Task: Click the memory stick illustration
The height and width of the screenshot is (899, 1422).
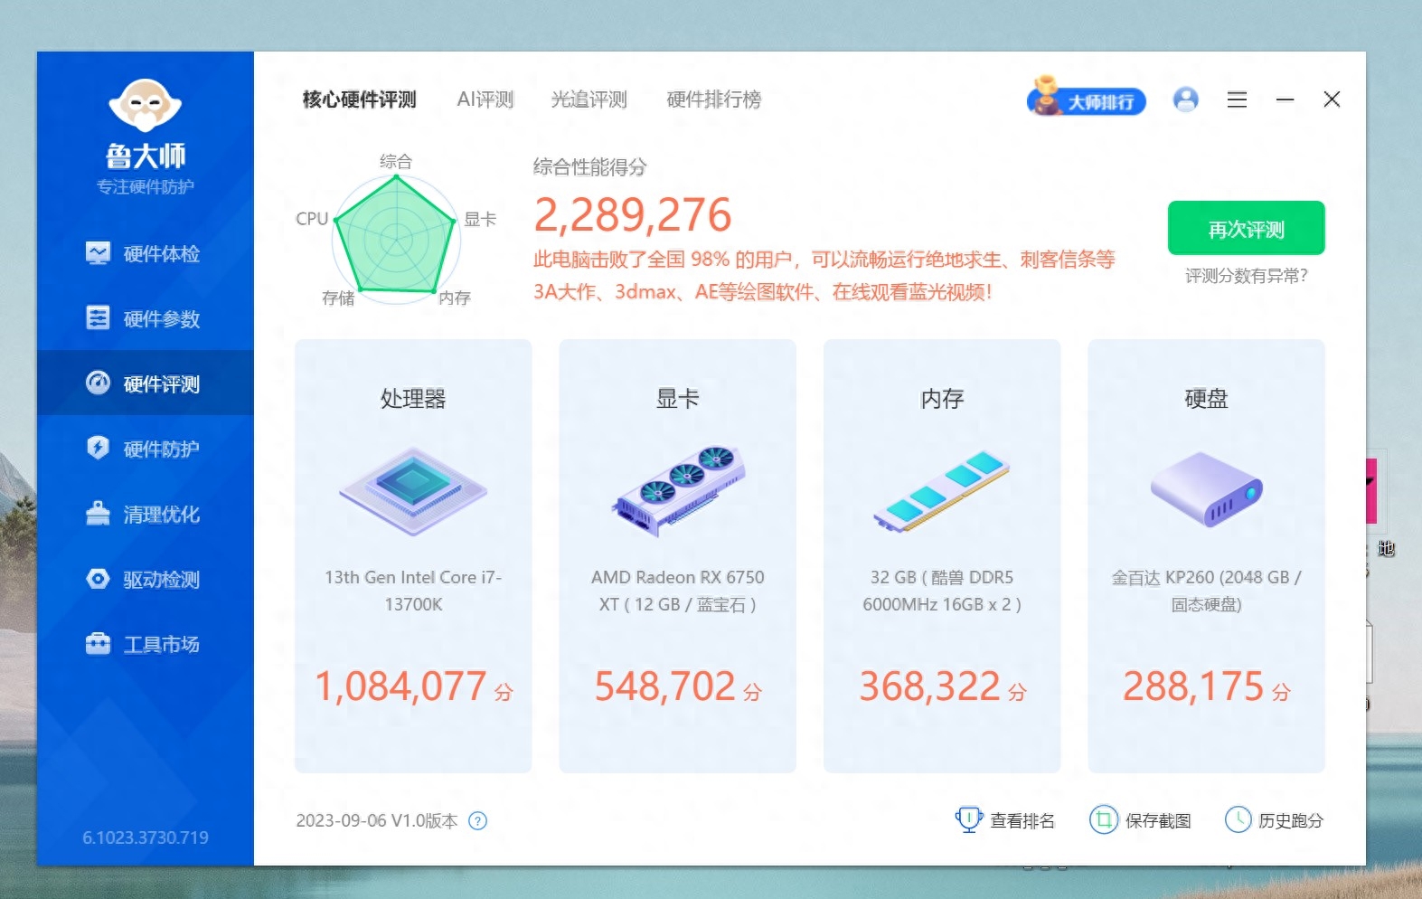Action: point(941,491)
